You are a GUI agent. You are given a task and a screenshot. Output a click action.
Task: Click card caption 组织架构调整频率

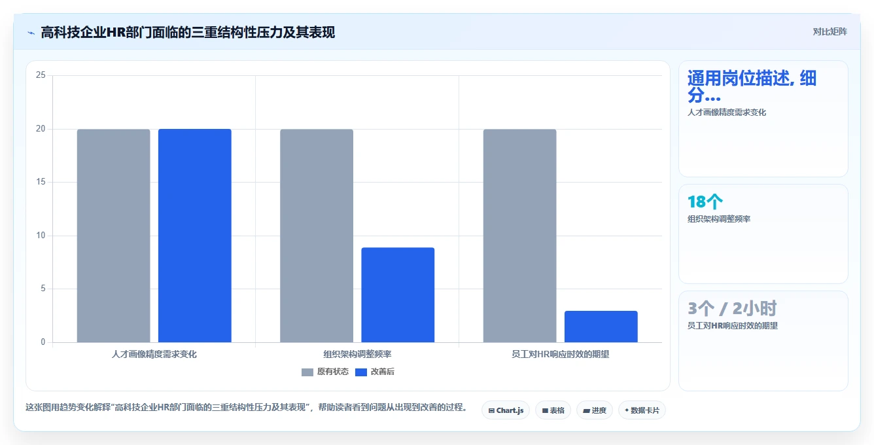coord(719,219)
